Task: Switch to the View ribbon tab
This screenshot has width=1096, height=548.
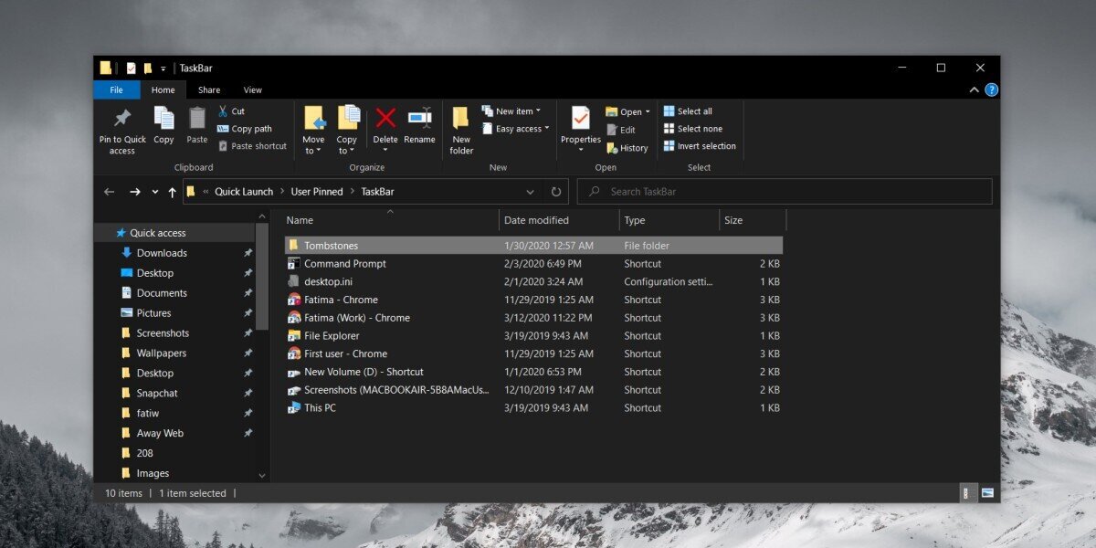Action: point(252,90)
